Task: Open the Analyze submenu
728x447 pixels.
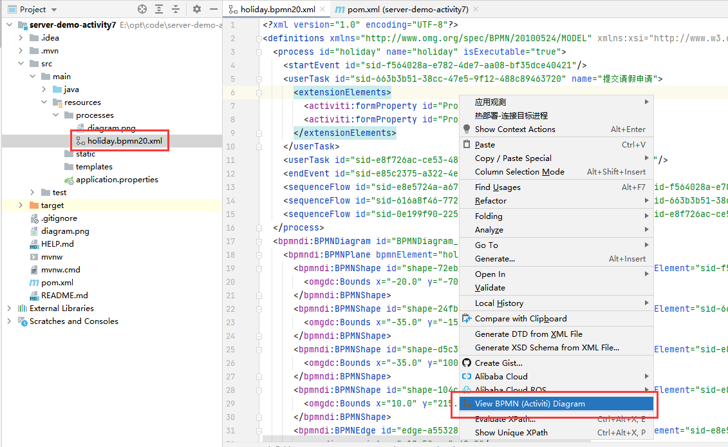Action: 556,229
